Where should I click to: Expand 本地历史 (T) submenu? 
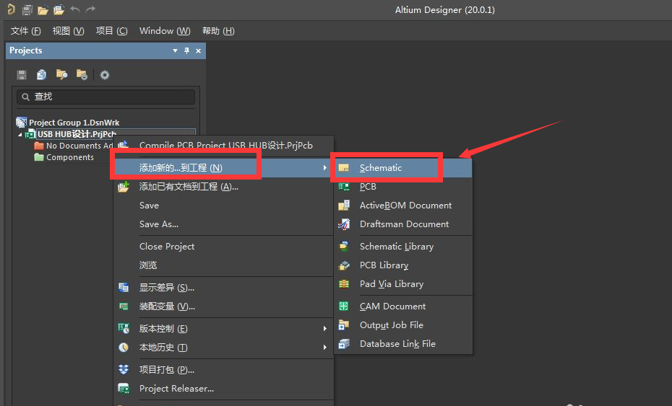[x=223, y=348]
